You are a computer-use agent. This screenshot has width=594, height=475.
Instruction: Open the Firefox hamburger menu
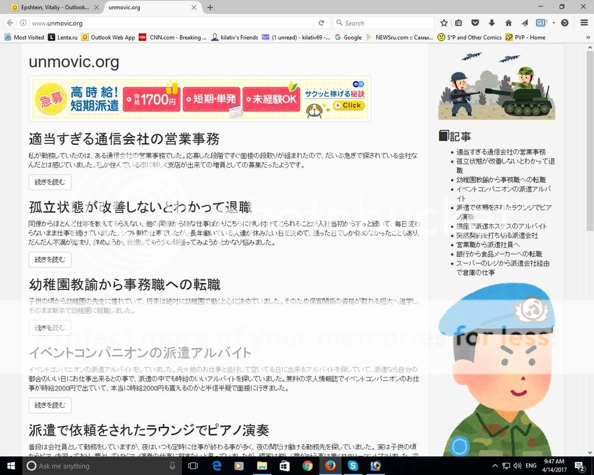(584, 23)
